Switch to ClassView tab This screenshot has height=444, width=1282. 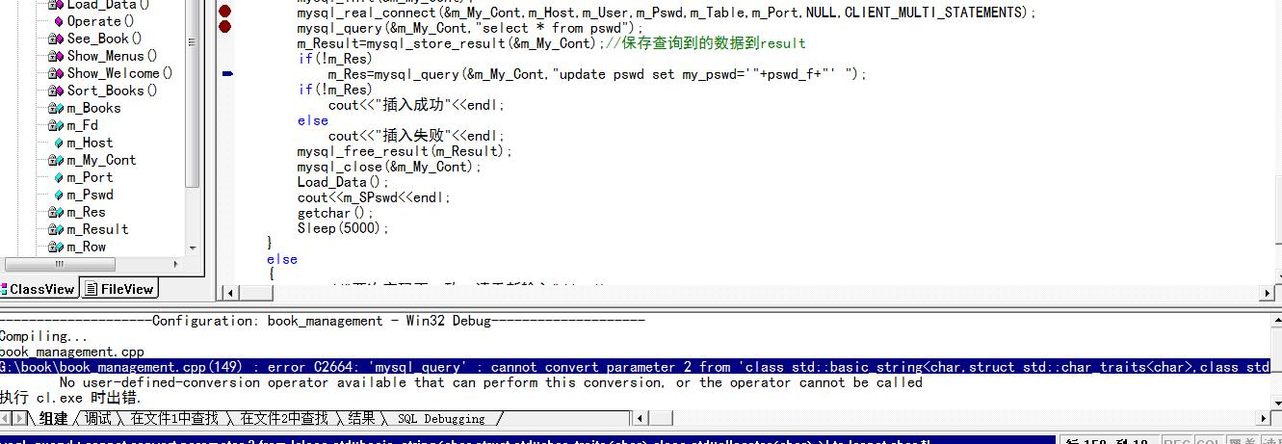click(39, 289)
